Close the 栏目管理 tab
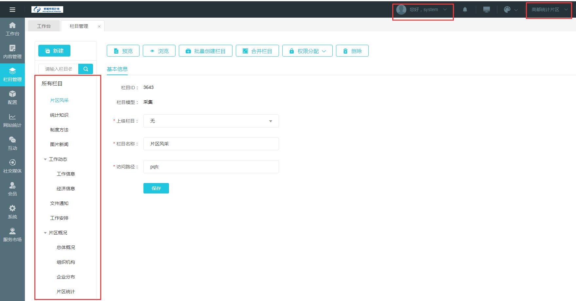 click(x=99, y=26)
